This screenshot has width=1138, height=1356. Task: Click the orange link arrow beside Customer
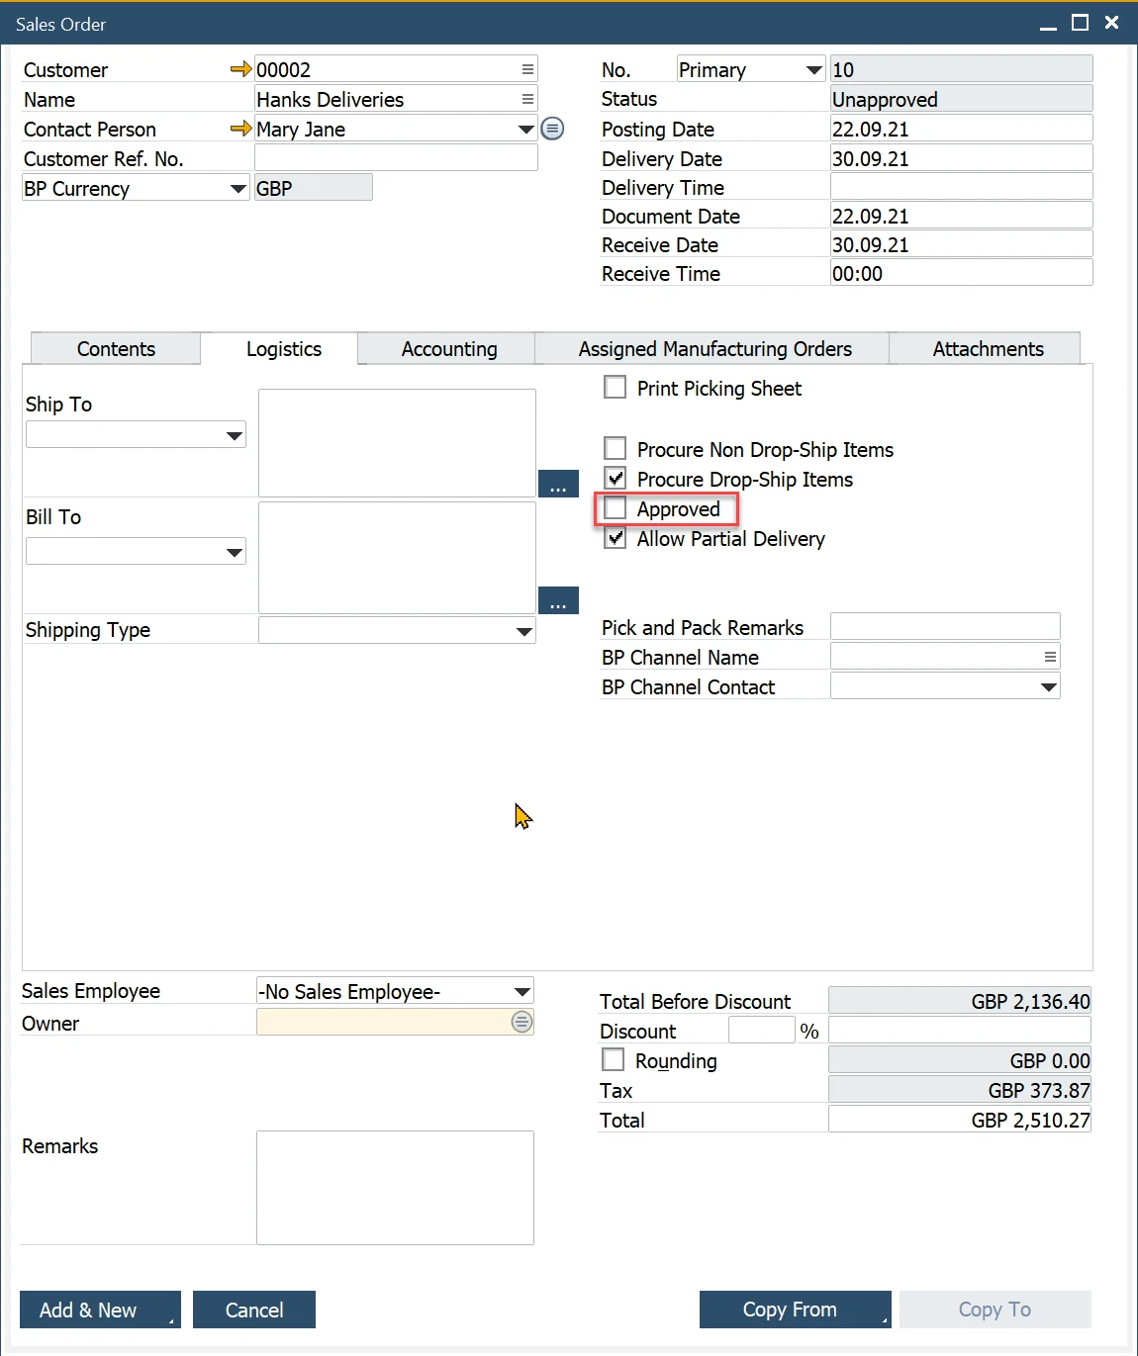pos(239,68)
